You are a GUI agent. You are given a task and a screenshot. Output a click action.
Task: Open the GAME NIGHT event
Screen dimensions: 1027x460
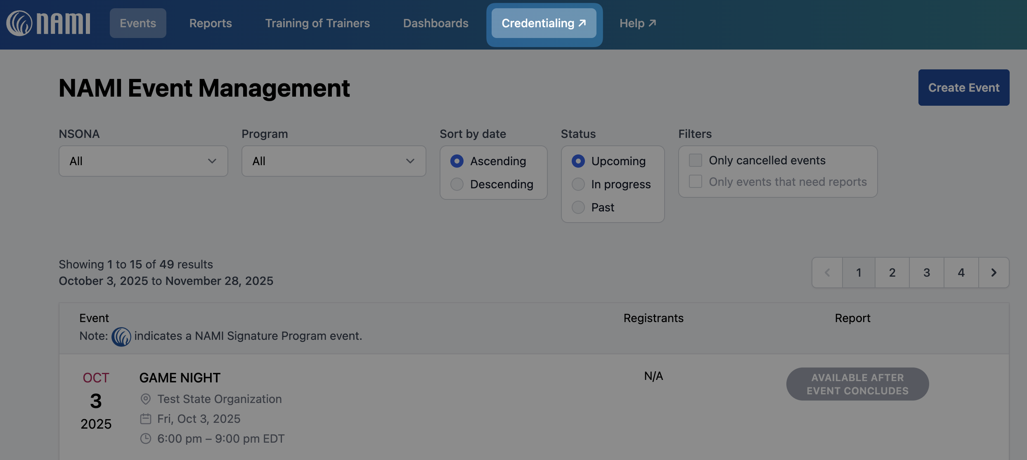(180, 378)
